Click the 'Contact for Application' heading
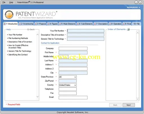 click(x=50, y=43)
